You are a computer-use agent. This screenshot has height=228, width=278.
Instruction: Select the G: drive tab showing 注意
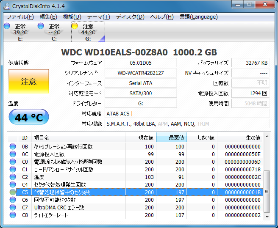[88, 32]
